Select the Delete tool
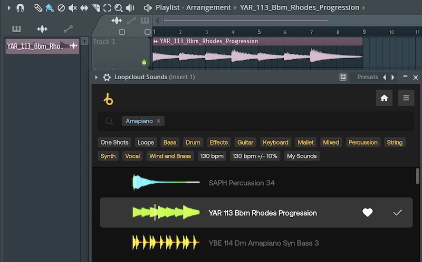 pos(61,8)
